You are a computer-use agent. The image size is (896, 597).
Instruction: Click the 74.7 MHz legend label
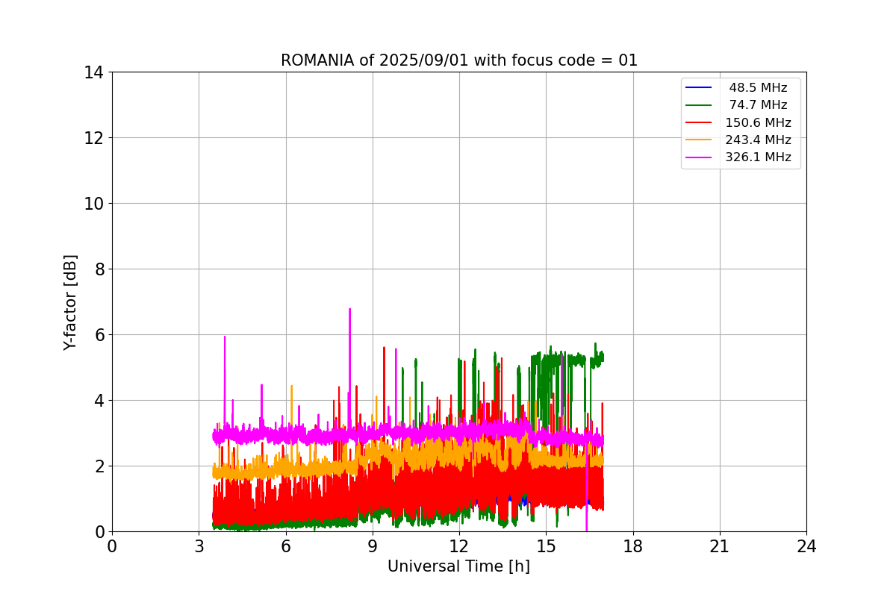tap(758, 105)
